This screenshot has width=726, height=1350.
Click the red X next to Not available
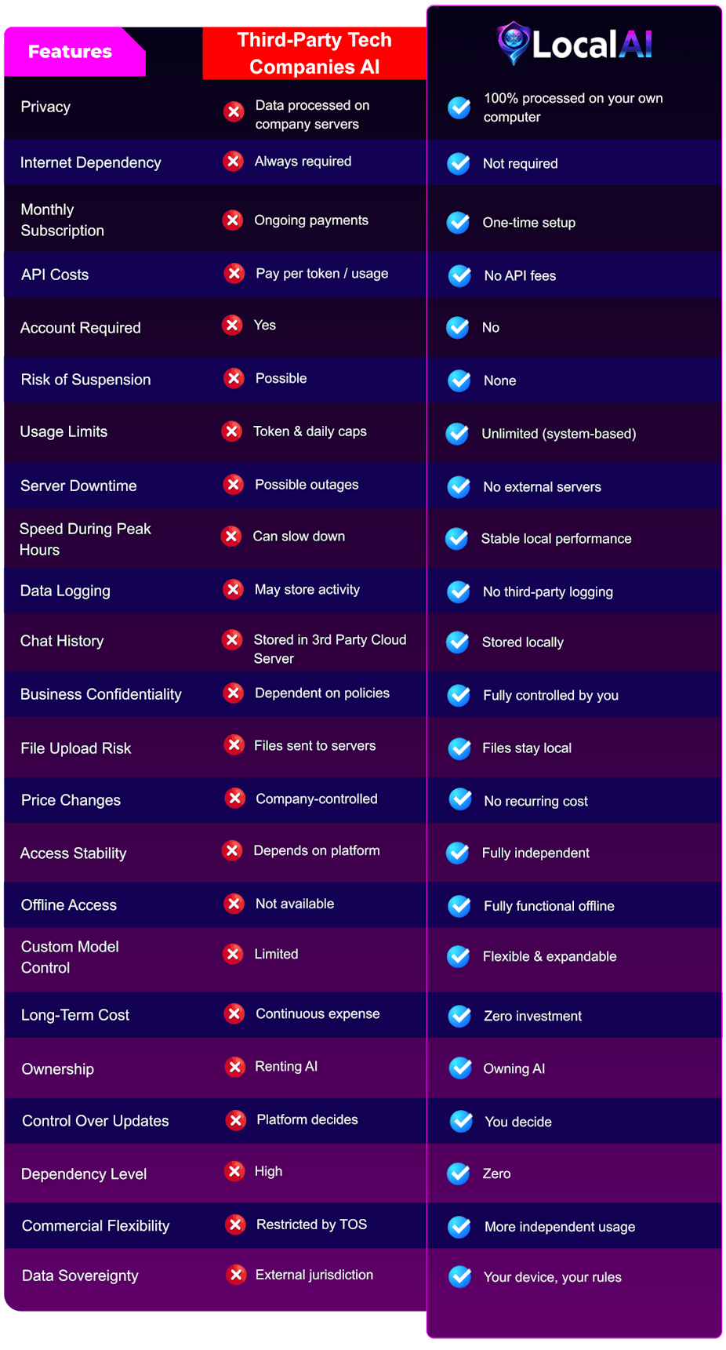234,904
